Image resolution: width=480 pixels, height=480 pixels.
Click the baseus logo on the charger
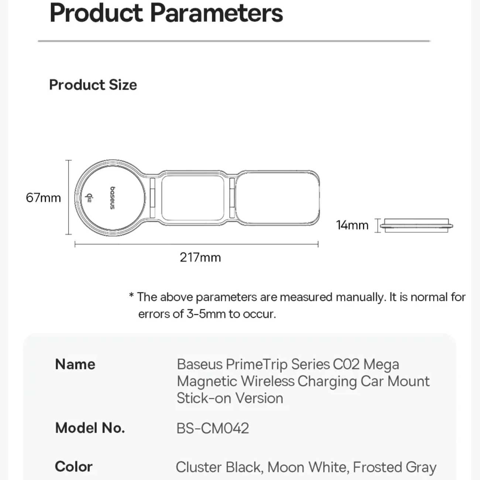click(x=113, y=198)
